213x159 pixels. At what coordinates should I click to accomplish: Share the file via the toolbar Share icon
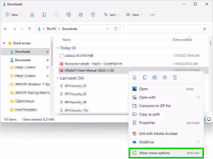tap(81, 15)
